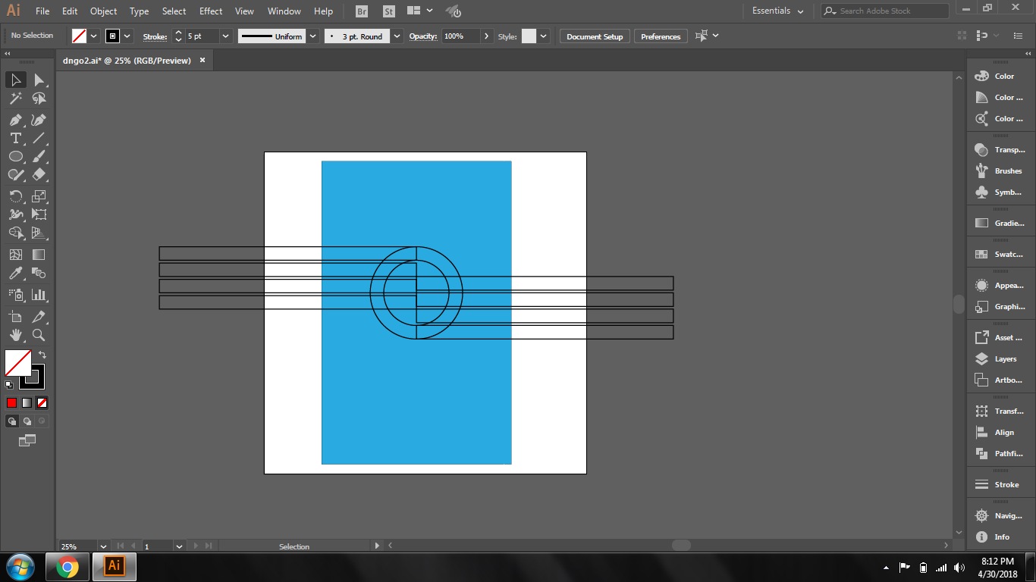
Task: Select the Symbol Sprayer tool
Action: point(16,295)
